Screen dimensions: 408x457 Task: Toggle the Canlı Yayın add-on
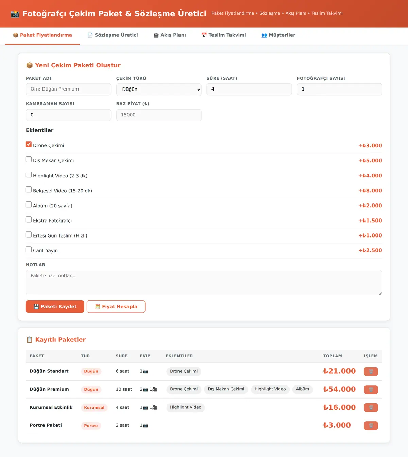(x=29, y=249)
